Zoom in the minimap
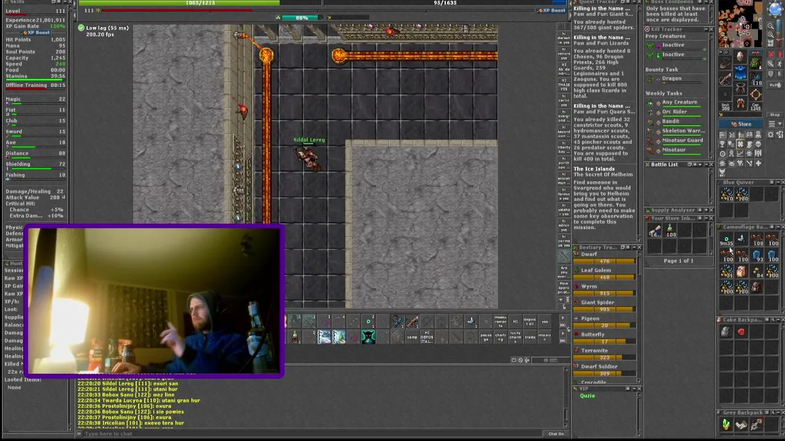Screen dimensions: 785x441 770,35
